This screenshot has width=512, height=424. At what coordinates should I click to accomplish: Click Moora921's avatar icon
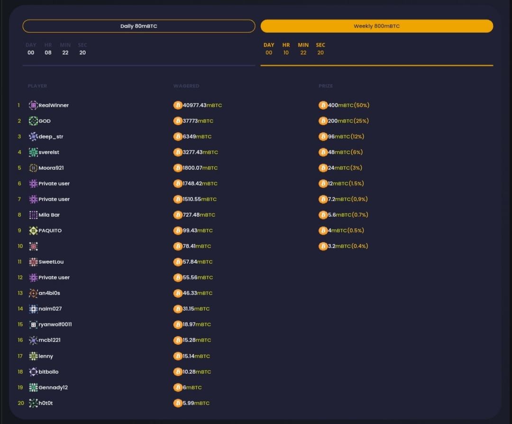point(33,168)
